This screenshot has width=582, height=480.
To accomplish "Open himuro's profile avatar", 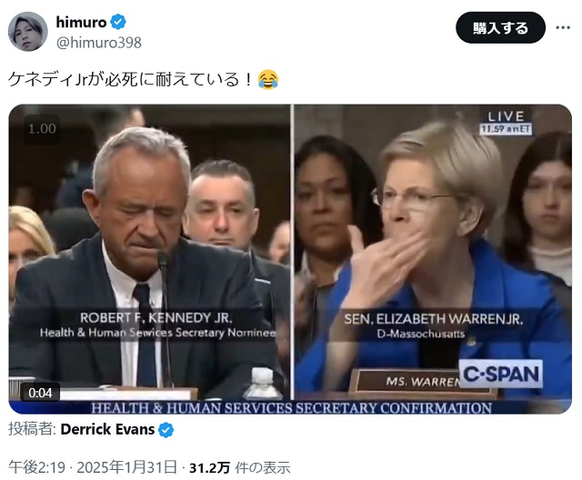I will click(28, 32).
